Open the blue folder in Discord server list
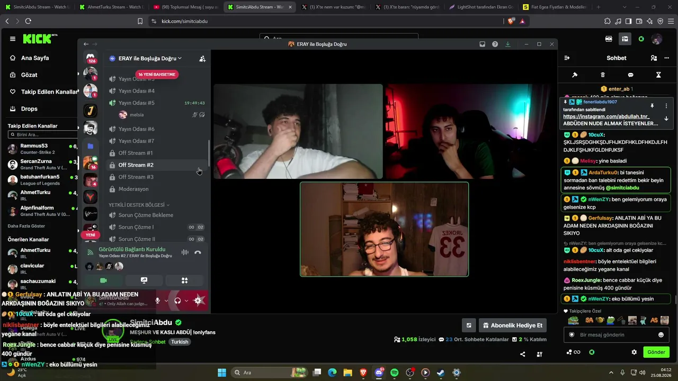Screen dimensions: 678x381 pyautogui.click(x=91, y=146)
